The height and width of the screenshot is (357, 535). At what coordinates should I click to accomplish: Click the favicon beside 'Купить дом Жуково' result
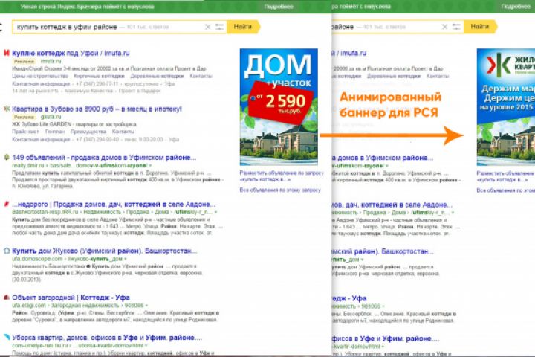click(6, 251)
